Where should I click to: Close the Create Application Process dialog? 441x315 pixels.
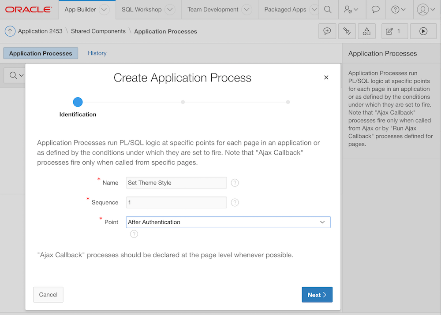pos(326,78)
